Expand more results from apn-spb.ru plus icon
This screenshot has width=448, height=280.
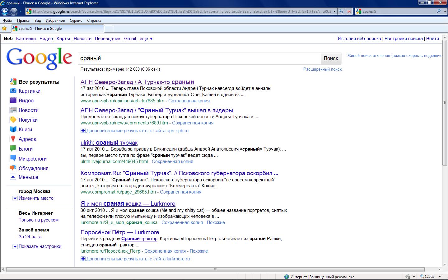(x=83, y=131)
